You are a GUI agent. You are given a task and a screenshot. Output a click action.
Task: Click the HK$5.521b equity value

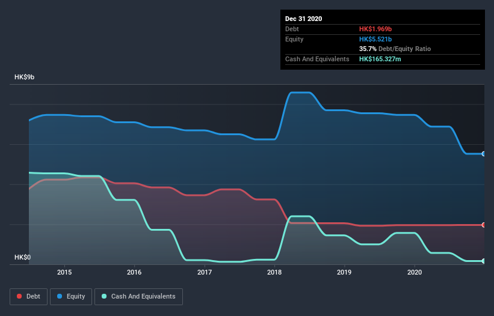(x=375, y=39)
